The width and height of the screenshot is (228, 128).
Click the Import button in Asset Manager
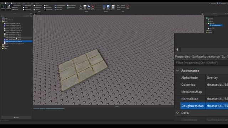(x=16, y=117)
